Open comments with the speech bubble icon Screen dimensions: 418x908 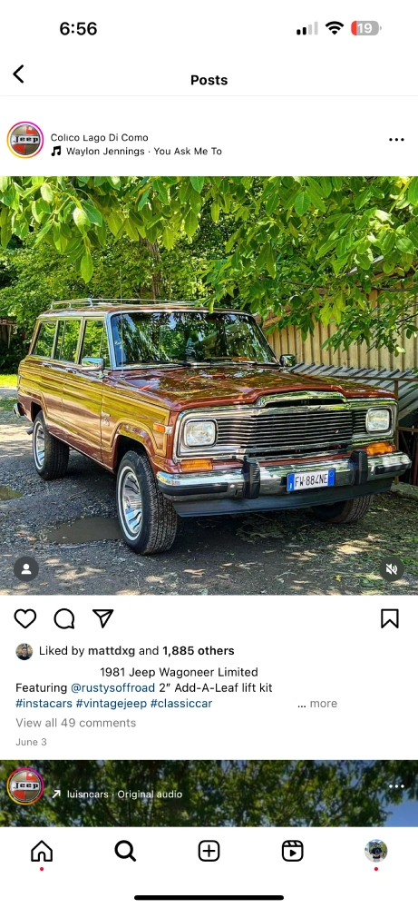coord(64,618)
